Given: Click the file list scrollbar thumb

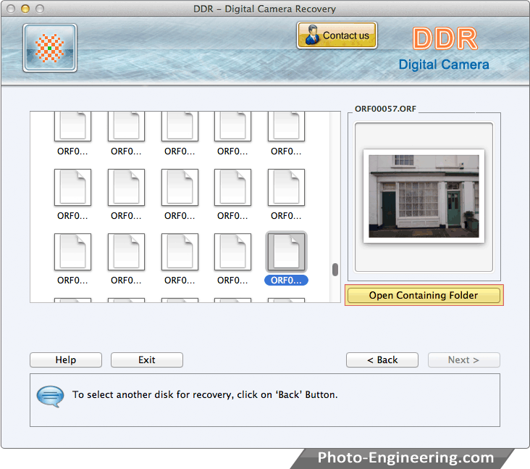Looking at the screenshot, I should [335, 270].
